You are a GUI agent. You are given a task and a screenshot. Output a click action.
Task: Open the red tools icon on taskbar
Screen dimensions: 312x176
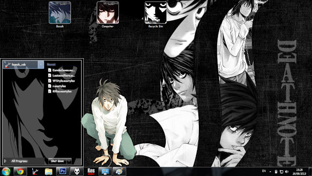35,172
